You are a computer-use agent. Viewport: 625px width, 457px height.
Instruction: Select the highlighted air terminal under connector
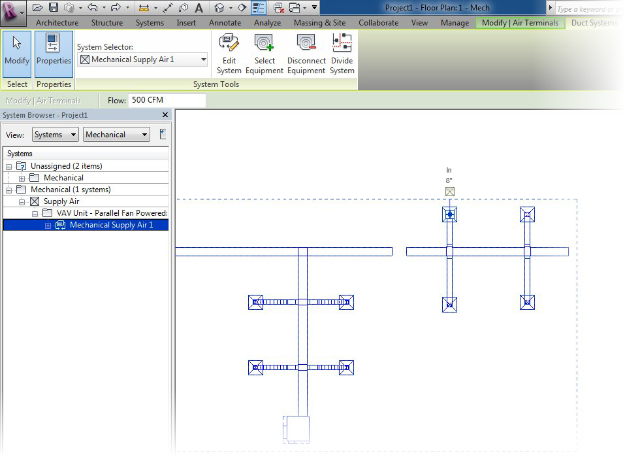tap(449, 214)
